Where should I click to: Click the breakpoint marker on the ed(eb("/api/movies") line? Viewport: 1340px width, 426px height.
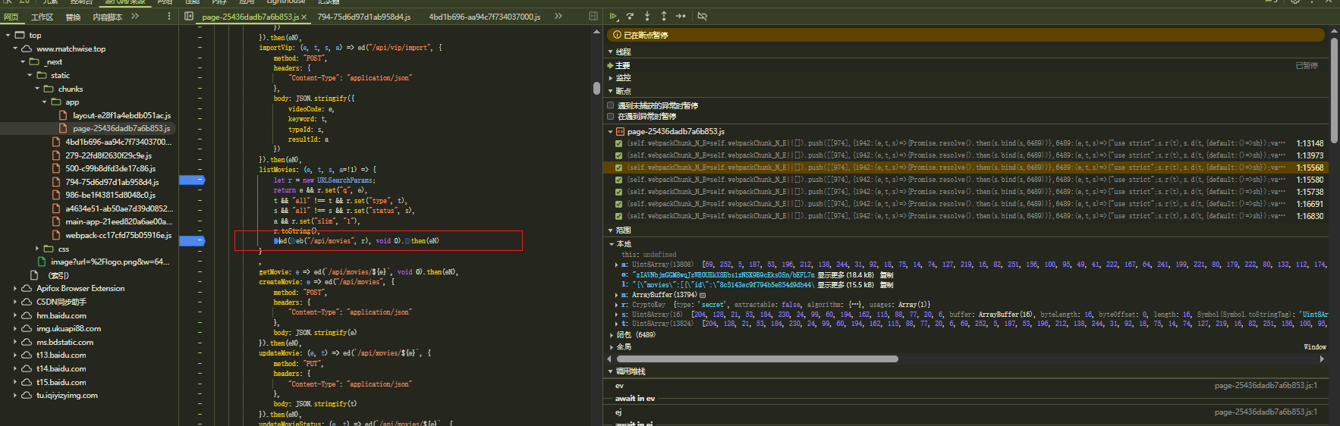[x=192, y=240]
